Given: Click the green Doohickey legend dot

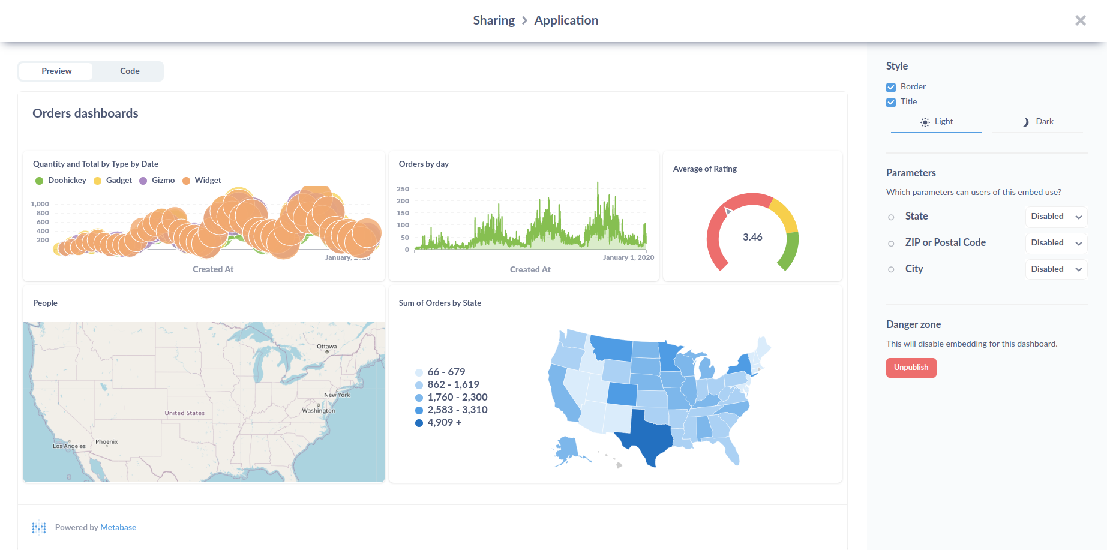Looking at the screenshot, I should tap(39, 180).
